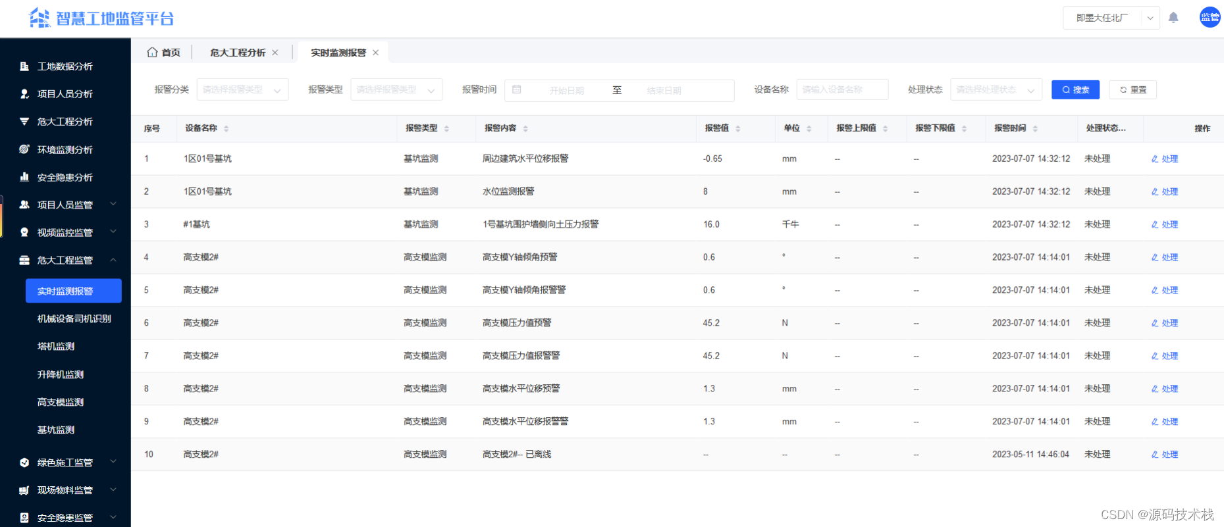Click the 工地数据分析 sidebar icon
Viewport: 1224px width, 527px height.
click(x=24, y=66)
